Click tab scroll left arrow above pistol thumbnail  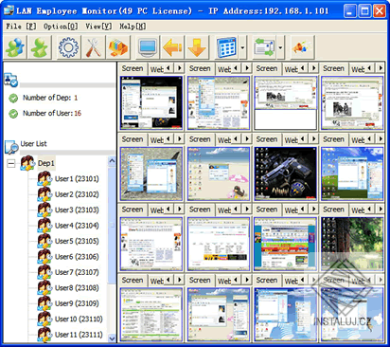point(303,138)
